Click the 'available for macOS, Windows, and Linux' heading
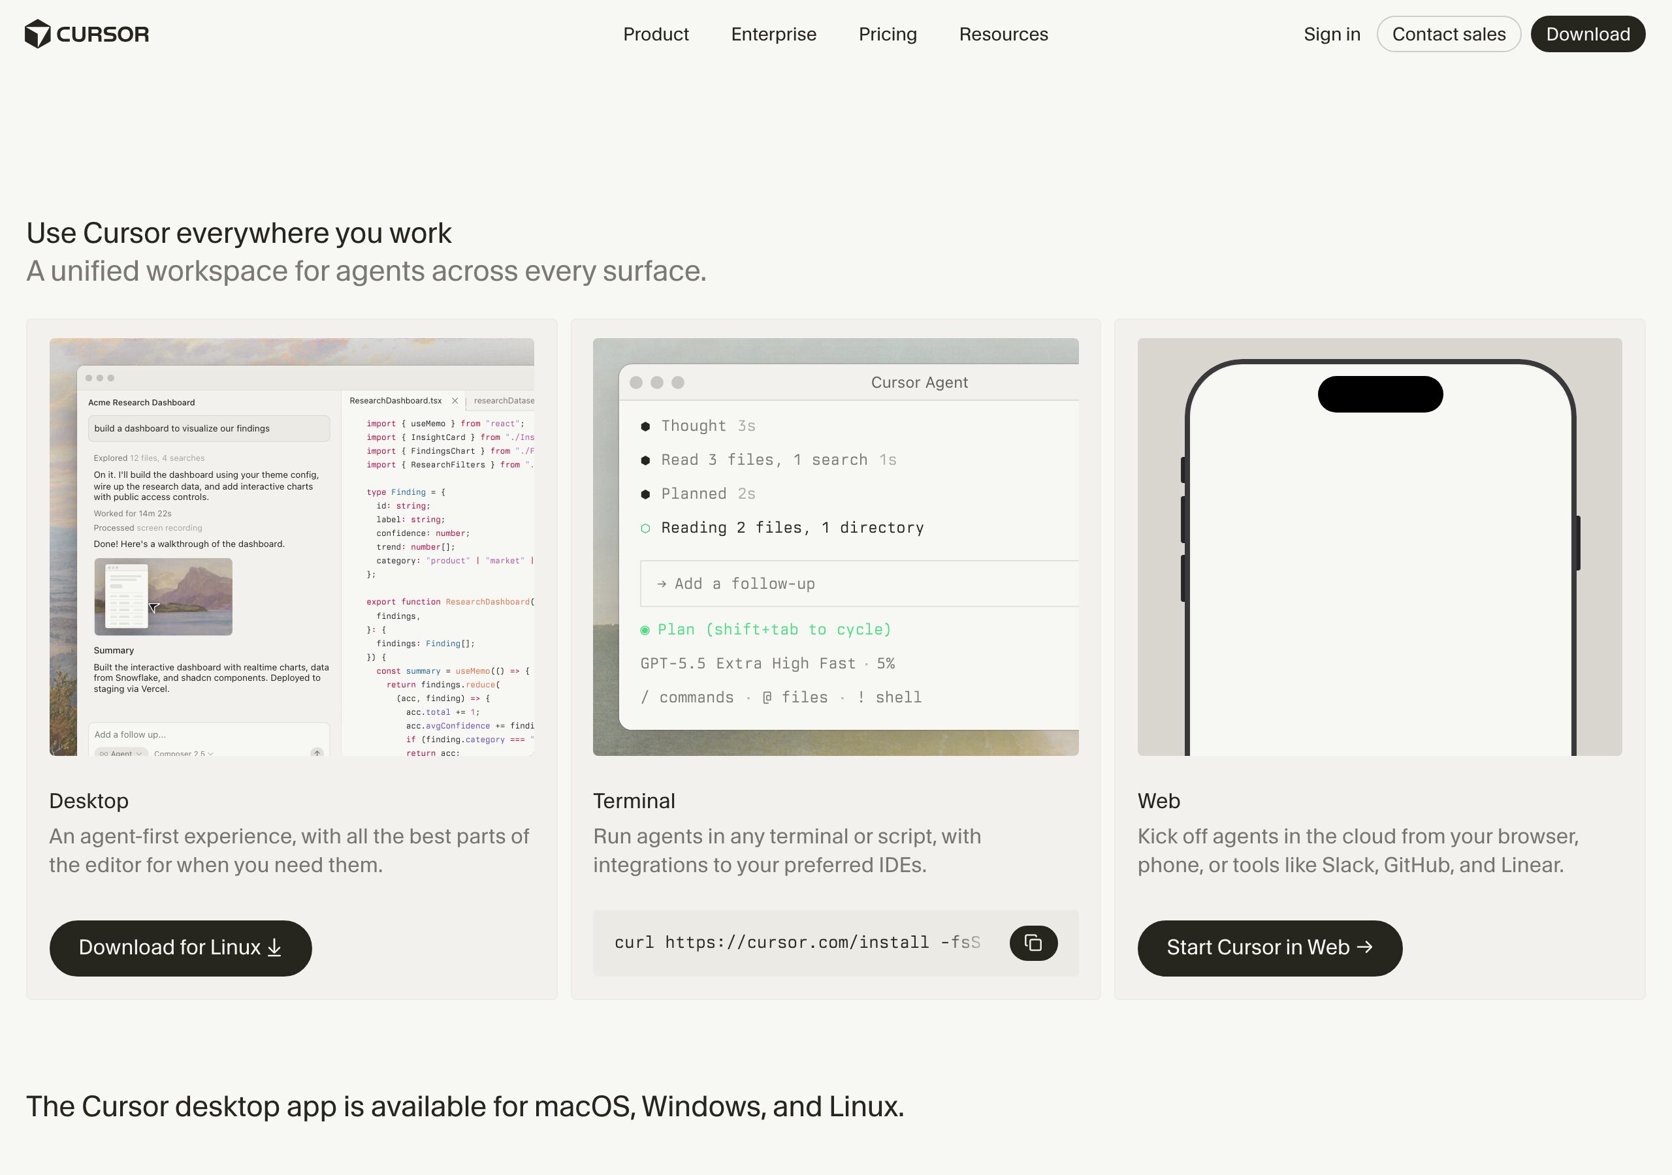The image size is (1672, 1175). [465, 1106]
